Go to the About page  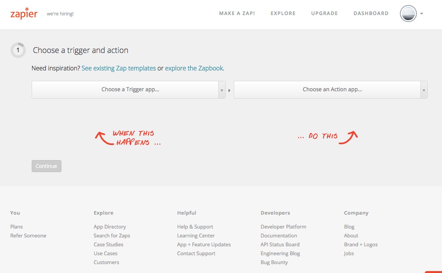tap(351, 235)
